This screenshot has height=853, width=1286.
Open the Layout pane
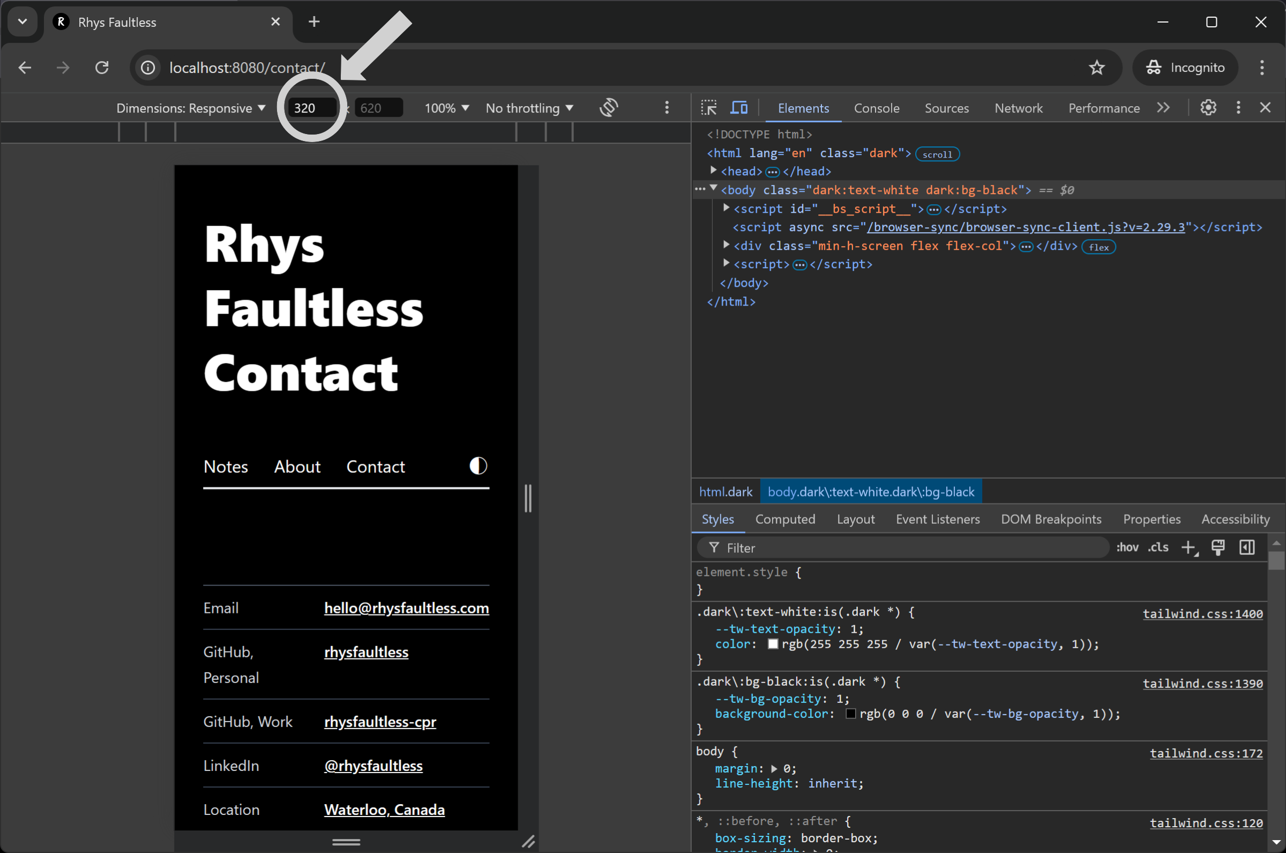click(x=856, y=519)
